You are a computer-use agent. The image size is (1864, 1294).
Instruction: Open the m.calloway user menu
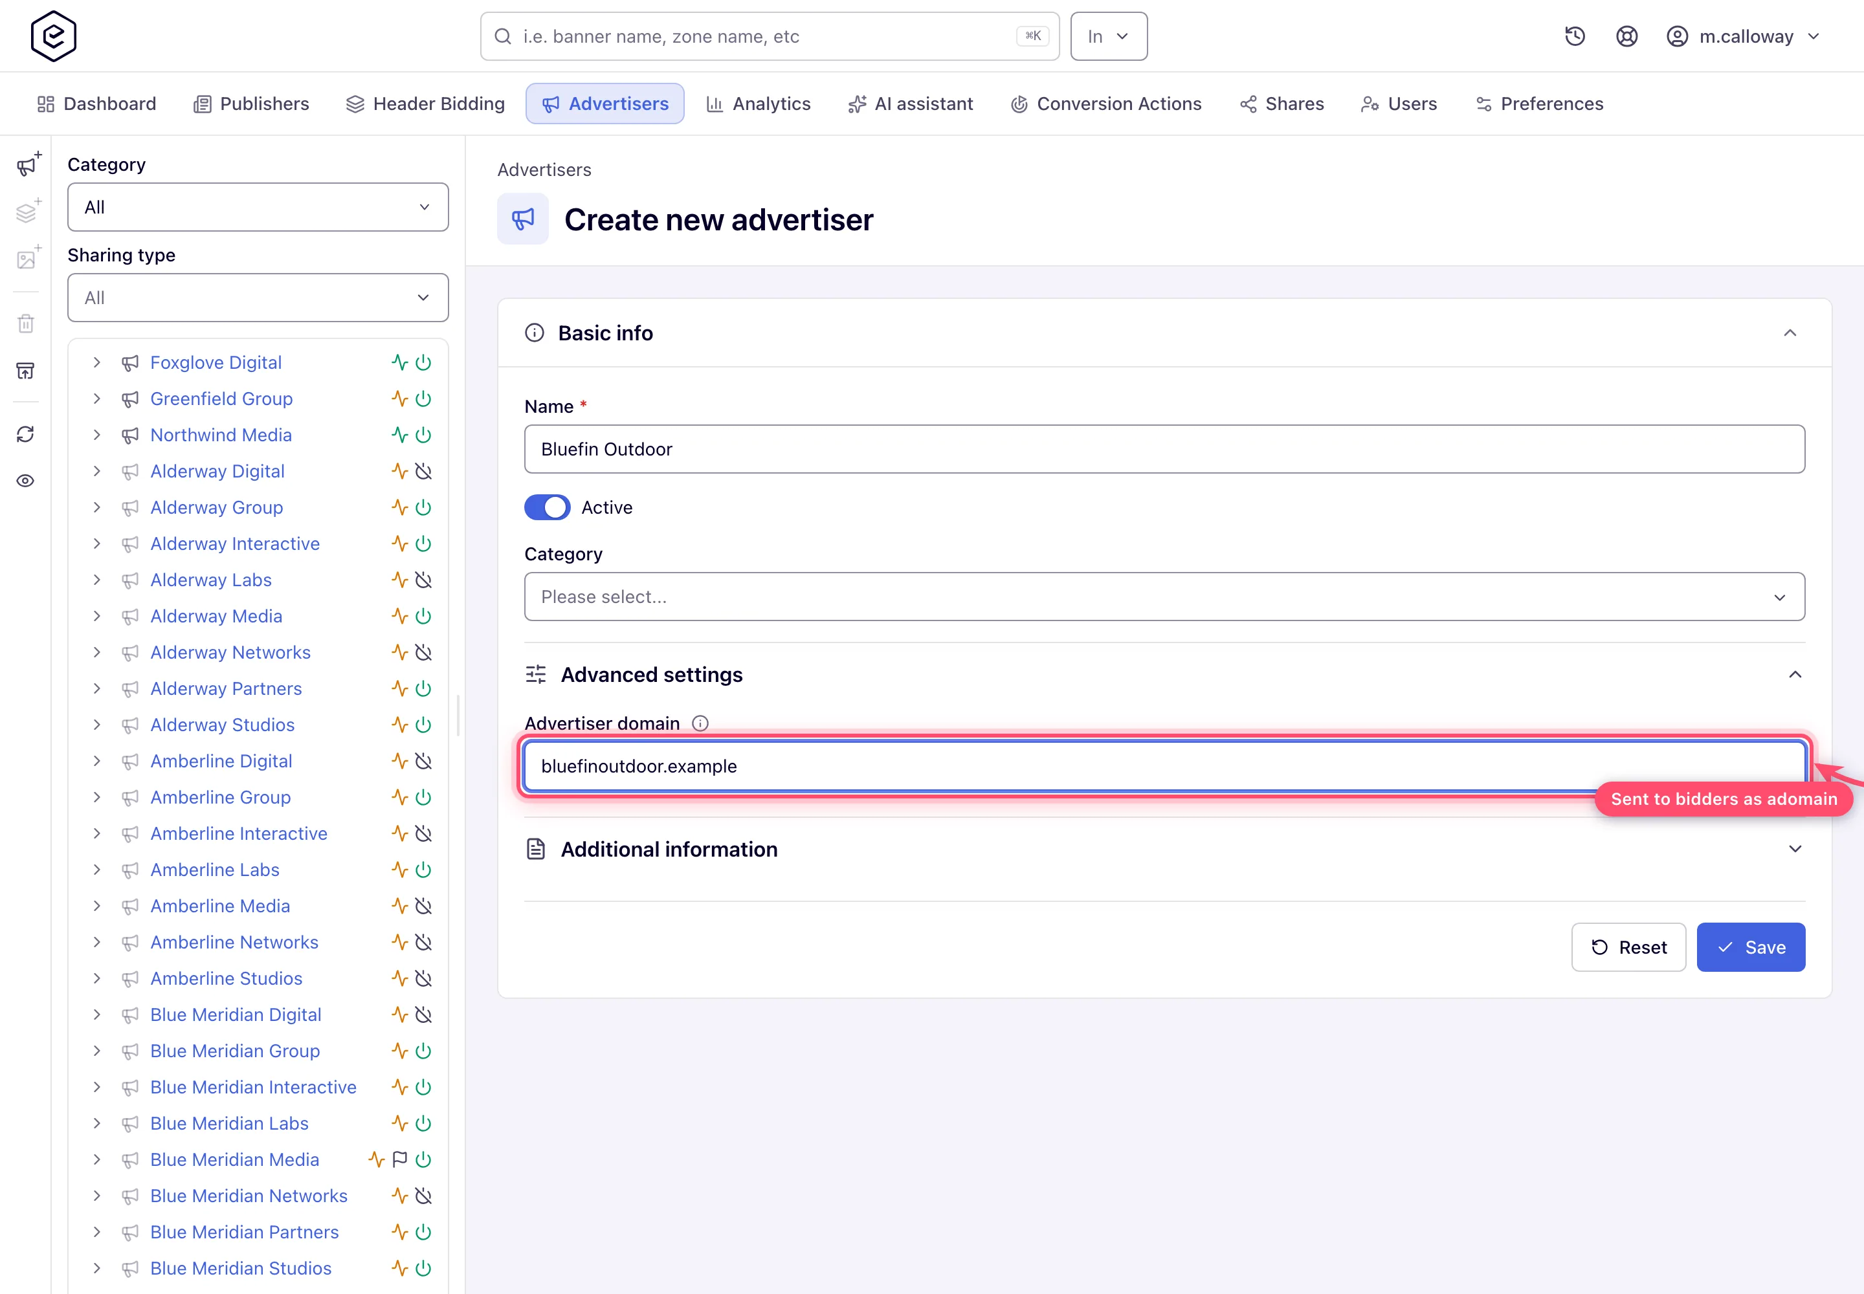point(1744,36)
